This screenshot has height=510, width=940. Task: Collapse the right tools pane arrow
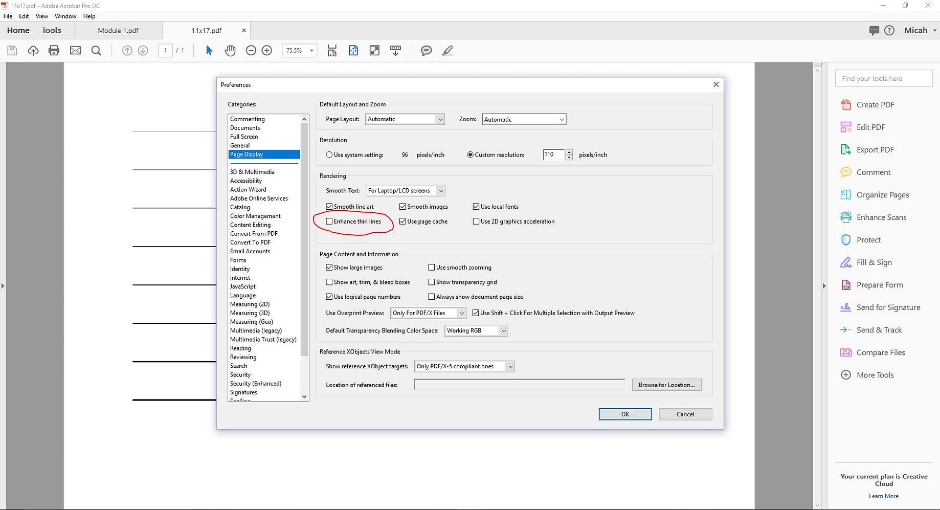coord(824,286)
